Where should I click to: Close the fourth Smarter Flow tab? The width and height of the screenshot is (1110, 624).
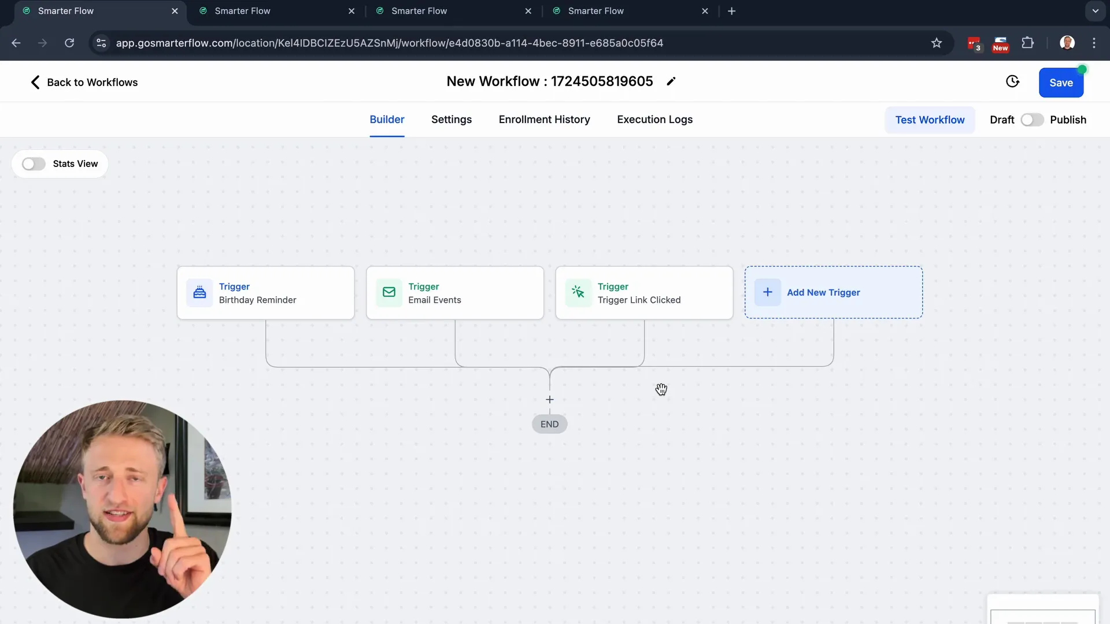point(705,11)
